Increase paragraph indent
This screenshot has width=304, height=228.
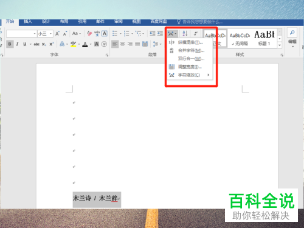click(x=160, y=33)
